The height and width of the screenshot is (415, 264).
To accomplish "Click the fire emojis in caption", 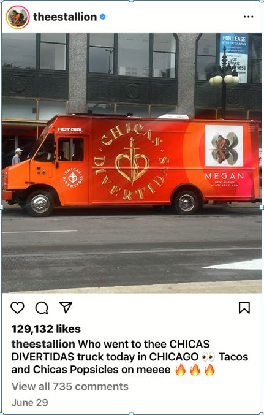I will point(195,370).
